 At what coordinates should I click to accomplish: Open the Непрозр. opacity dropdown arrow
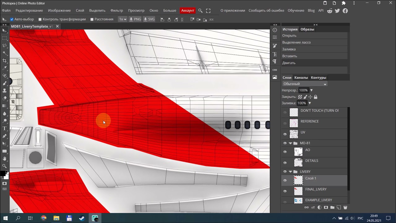(311, 90)
